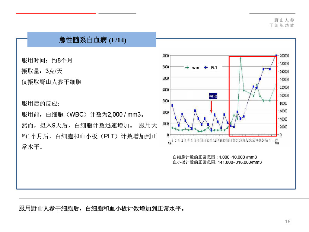309x232 pixels.
Task: Click the last WBC point on day 17
Action: point(276,85)
